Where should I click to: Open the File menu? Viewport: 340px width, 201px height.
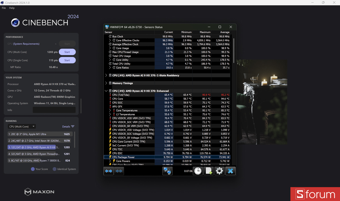(x=4, y=8)
